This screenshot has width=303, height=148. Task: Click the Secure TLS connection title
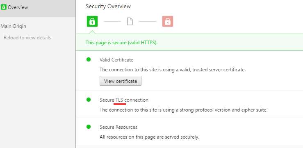(x=124, y=100)
